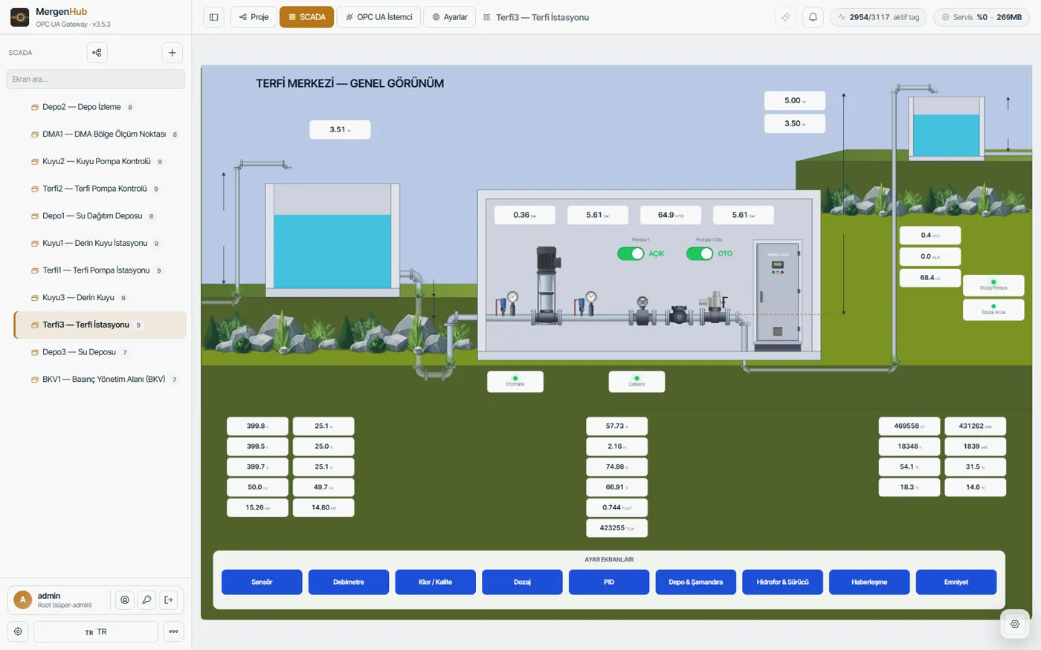Click the PID settings button

click(609, 582)
